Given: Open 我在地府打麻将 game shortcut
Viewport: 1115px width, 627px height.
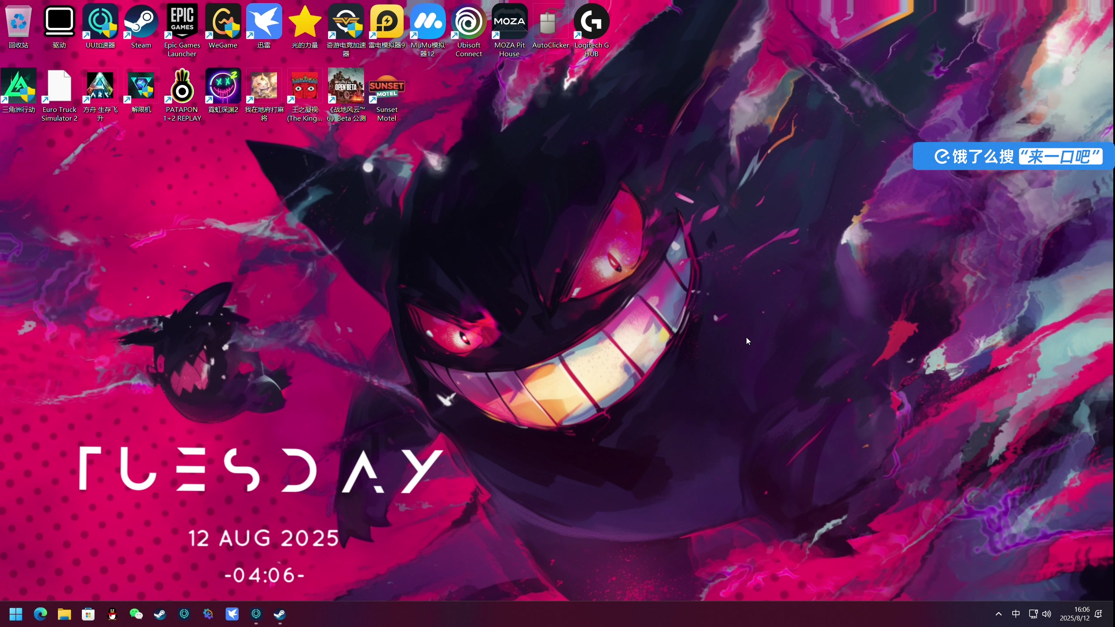Looking at the screenshot, I should (264, 95).
